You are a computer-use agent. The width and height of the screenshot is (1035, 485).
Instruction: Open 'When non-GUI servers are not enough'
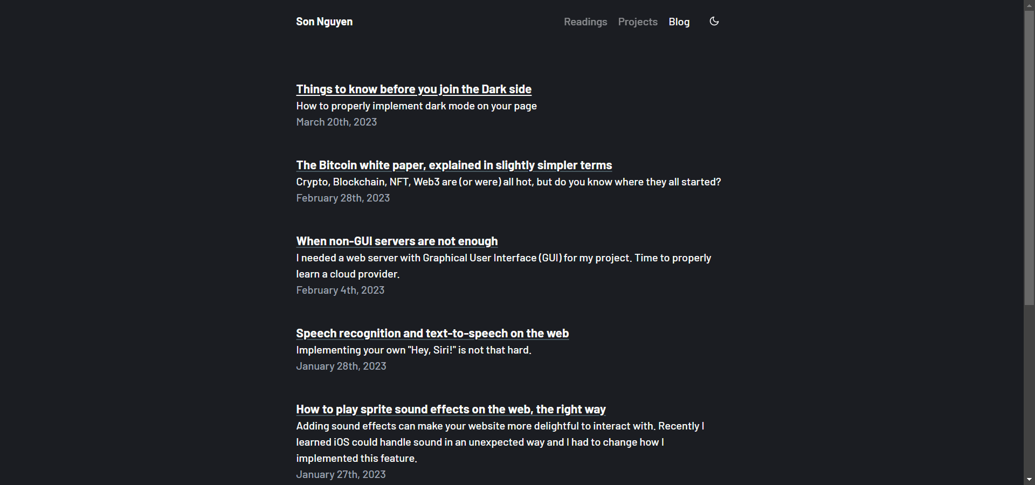(x=397, y=241)
